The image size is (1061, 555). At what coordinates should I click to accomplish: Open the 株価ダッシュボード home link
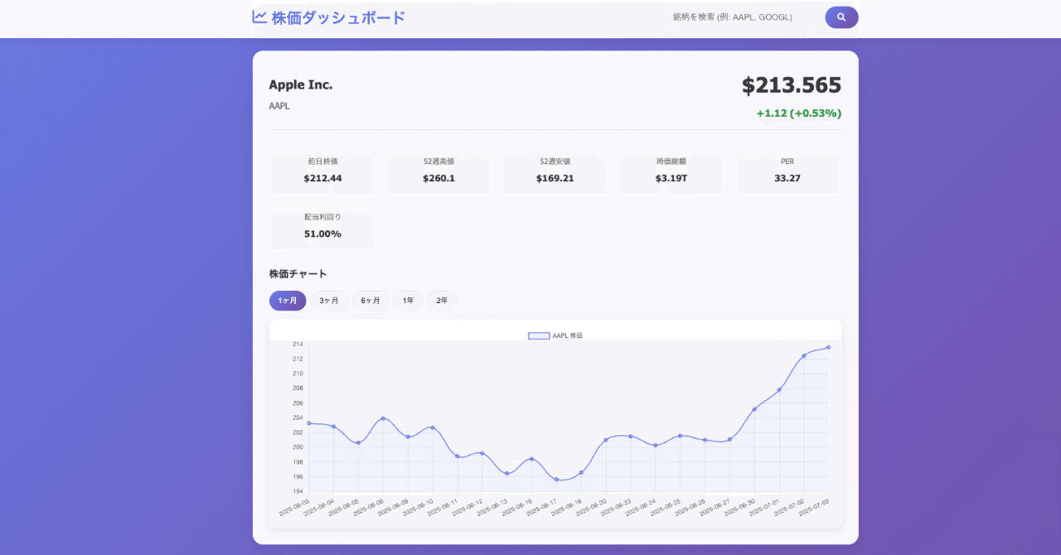tap(335, 17)
